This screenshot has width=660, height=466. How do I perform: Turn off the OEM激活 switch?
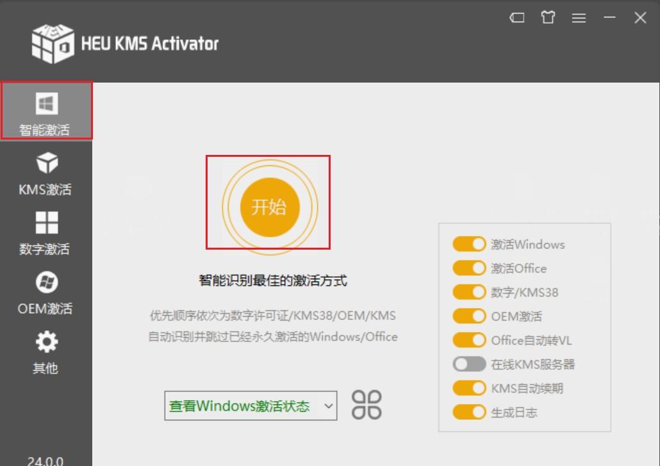click(x=469, y=316)
